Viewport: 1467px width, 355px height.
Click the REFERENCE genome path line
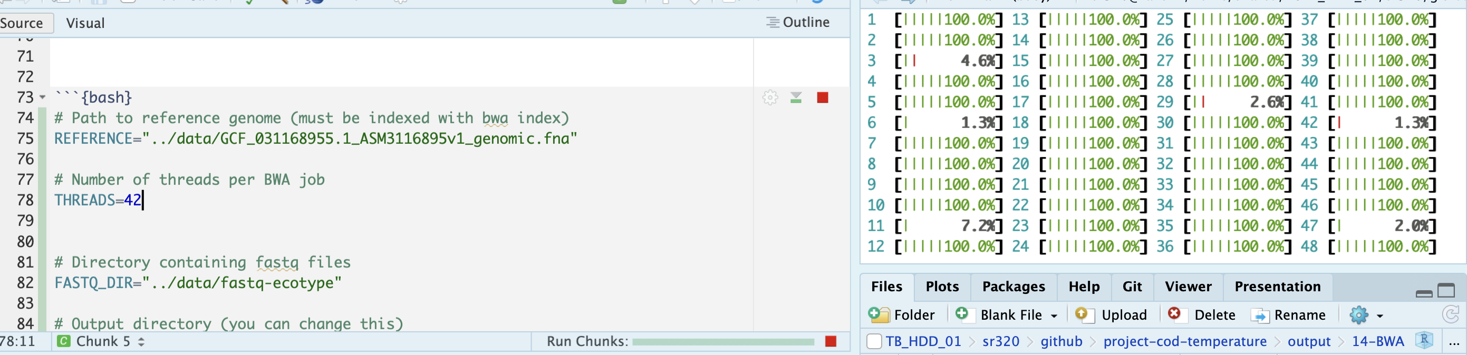[x=315, y=139]
